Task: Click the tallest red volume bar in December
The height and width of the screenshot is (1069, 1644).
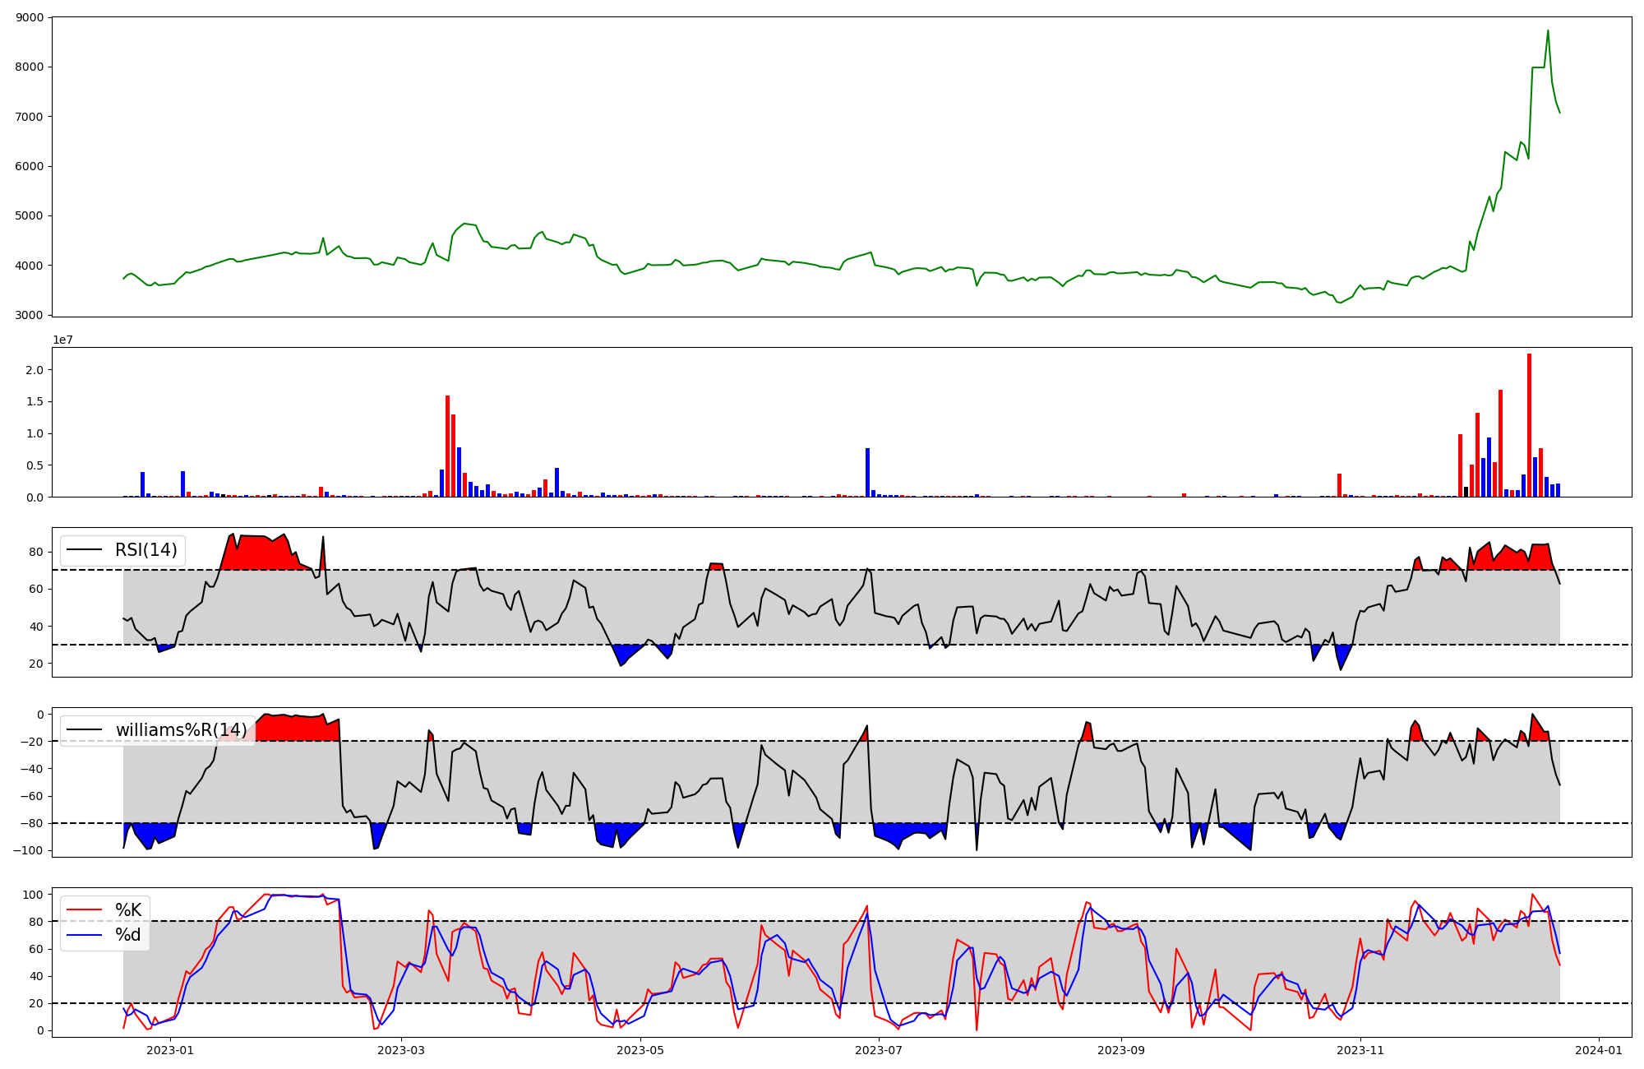Action: pos(1529,425)
